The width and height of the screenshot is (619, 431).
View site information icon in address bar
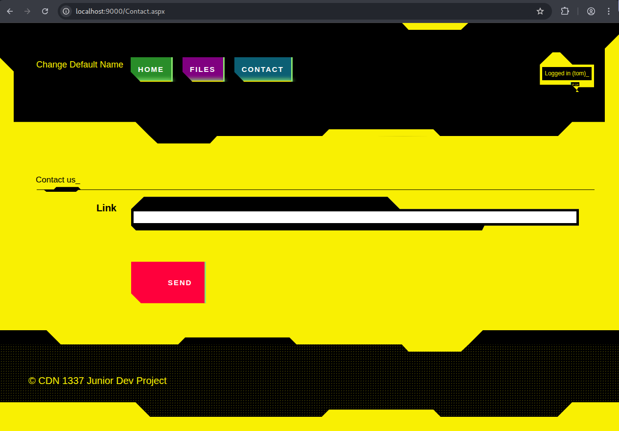[x=67, y=11]
